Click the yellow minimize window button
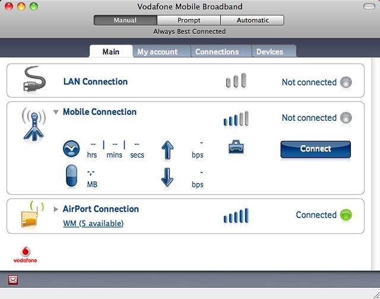Viewport: 380px width, 299px height. coord(21,7)
